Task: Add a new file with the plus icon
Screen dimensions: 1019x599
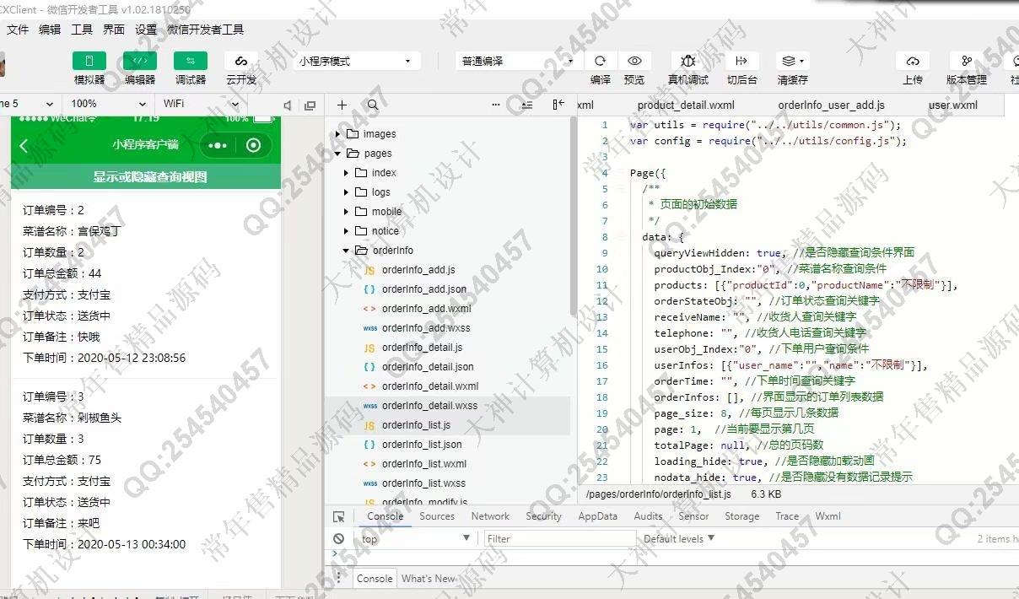Action: coord(342,105)
